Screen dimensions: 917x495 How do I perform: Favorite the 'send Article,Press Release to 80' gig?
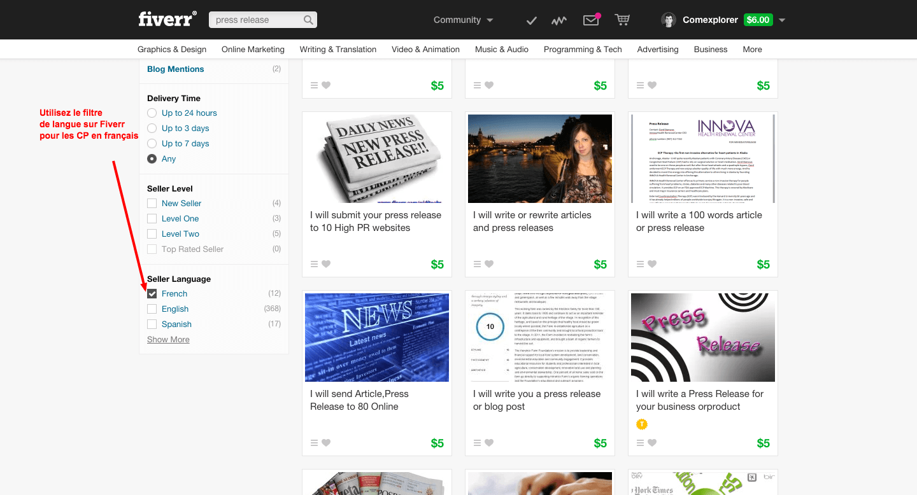pos(326,443)
